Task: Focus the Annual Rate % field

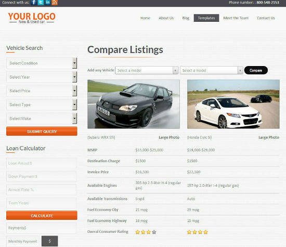Action: pyautogui.click(x=42, y=190)
